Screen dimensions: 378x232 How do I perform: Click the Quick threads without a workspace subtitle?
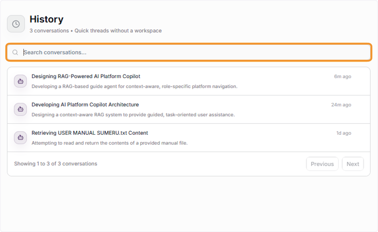tap(118, 31)
